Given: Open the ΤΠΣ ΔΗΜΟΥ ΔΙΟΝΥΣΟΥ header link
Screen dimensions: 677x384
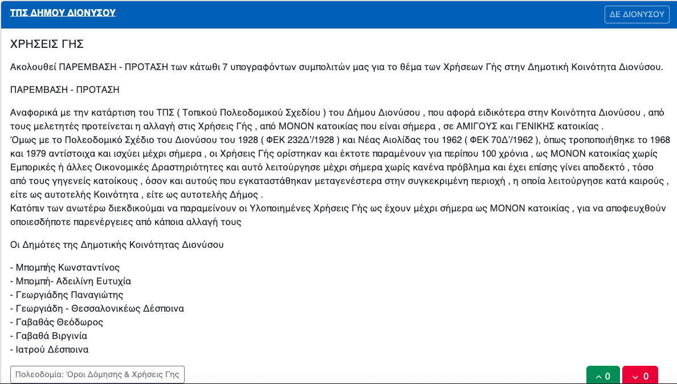Looking at the screenshot, I should (63, 13).
